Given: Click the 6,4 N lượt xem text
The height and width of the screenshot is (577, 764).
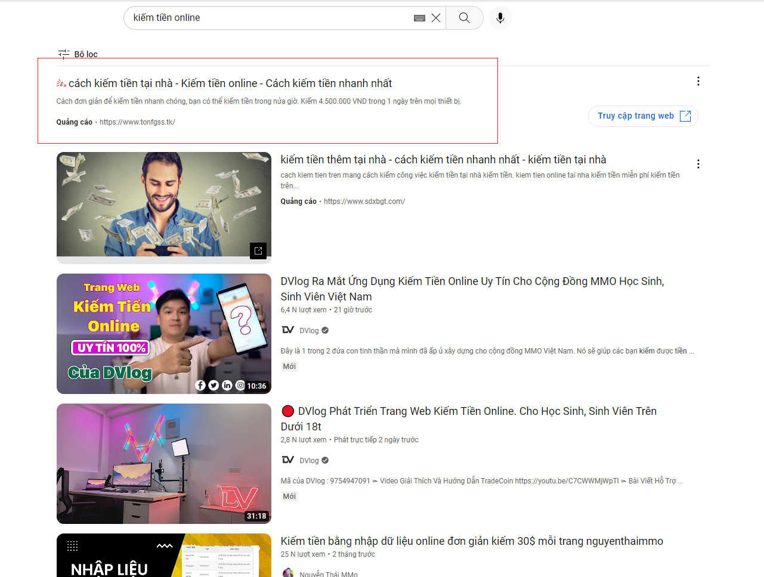Looking at the screenshot, I should [304, 310].
